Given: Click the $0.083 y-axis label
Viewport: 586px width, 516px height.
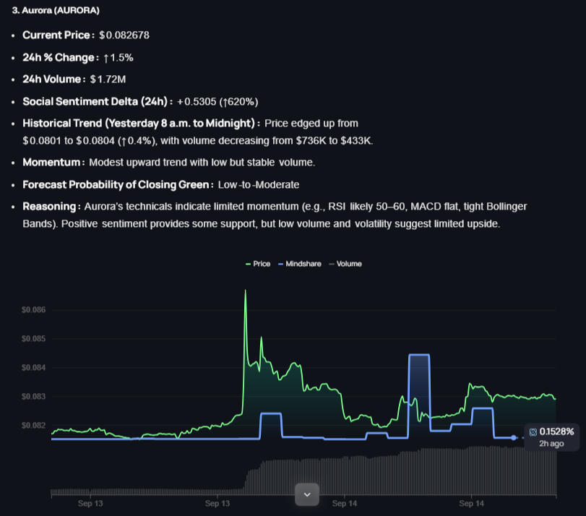Looking at the screenshot, I should [x=34, y=397].
